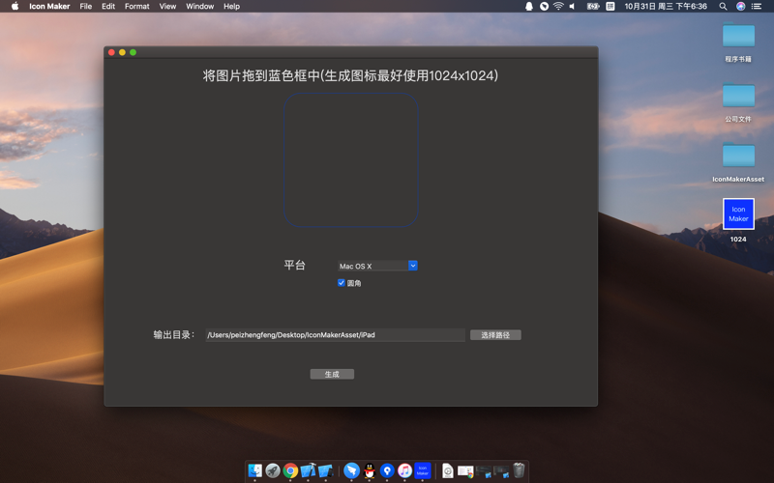Open DingTalk blue wing icon in Dock

(351, 470)
